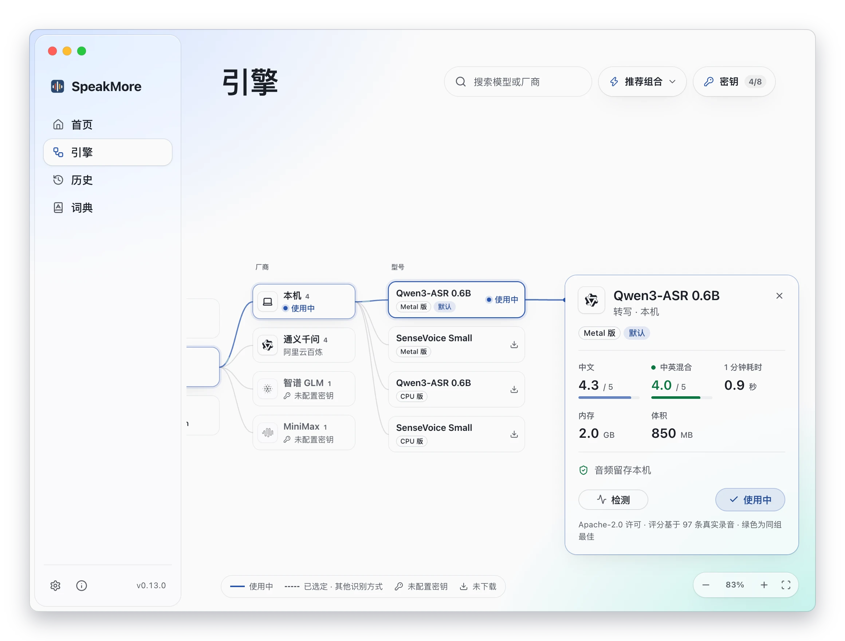Click the 使用中 legend entry
The width and height of the screenshot is (845, 641).
251,586
